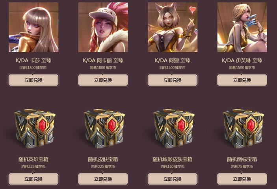Click the 随机图标宝箱 chest icon
The width and height of the screenshot is (277, 189).
coord(243,129)
